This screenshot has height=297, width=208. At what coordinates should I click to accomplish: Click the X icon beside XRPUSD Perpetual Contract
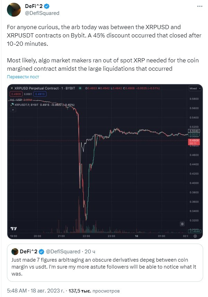tap(12, 88)
